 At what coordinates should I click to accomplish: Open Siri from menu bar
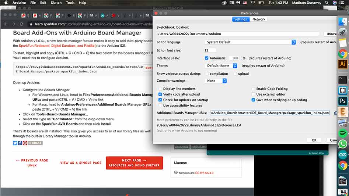pyautogui.click(x=335, y=3)
